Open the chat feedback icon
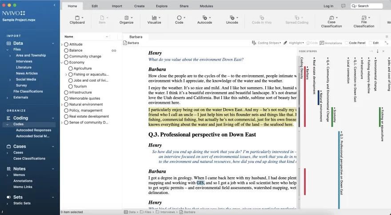The image size is (391, 215). [343, 6]
